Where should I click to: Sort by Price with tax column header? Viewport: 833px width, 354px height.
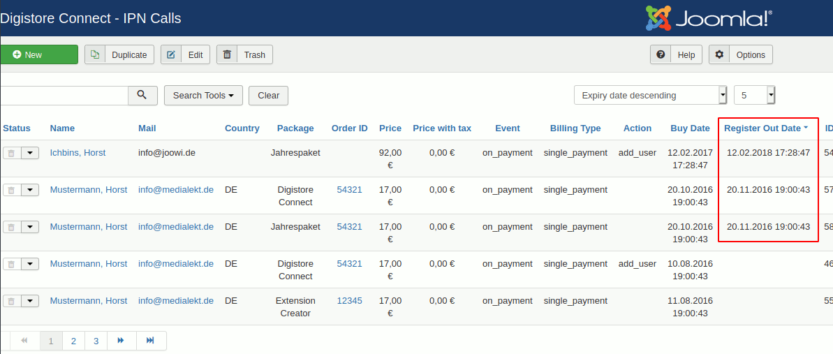pos(442,128)
